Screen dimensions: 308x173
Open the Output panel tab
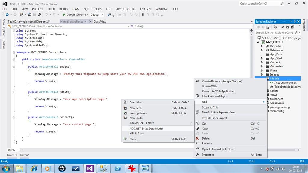coord(24,155)
